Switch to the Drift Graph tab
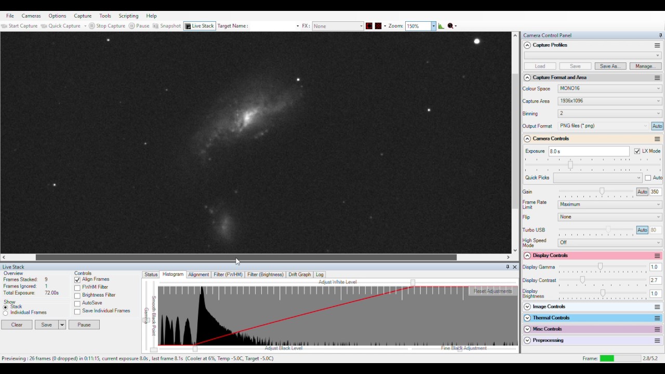665x374 pixels. pos(300,275)
